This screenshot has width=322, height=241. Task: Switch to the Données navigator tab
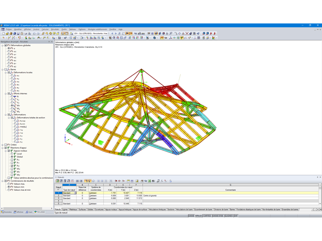(x=7, y=212)
